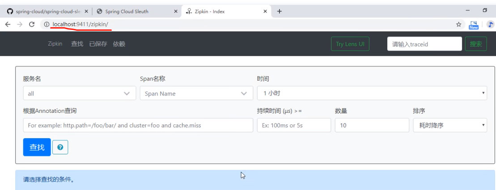496x190 pixels.
Task: Focus the Annotation query input field
Action: [138, 125]
